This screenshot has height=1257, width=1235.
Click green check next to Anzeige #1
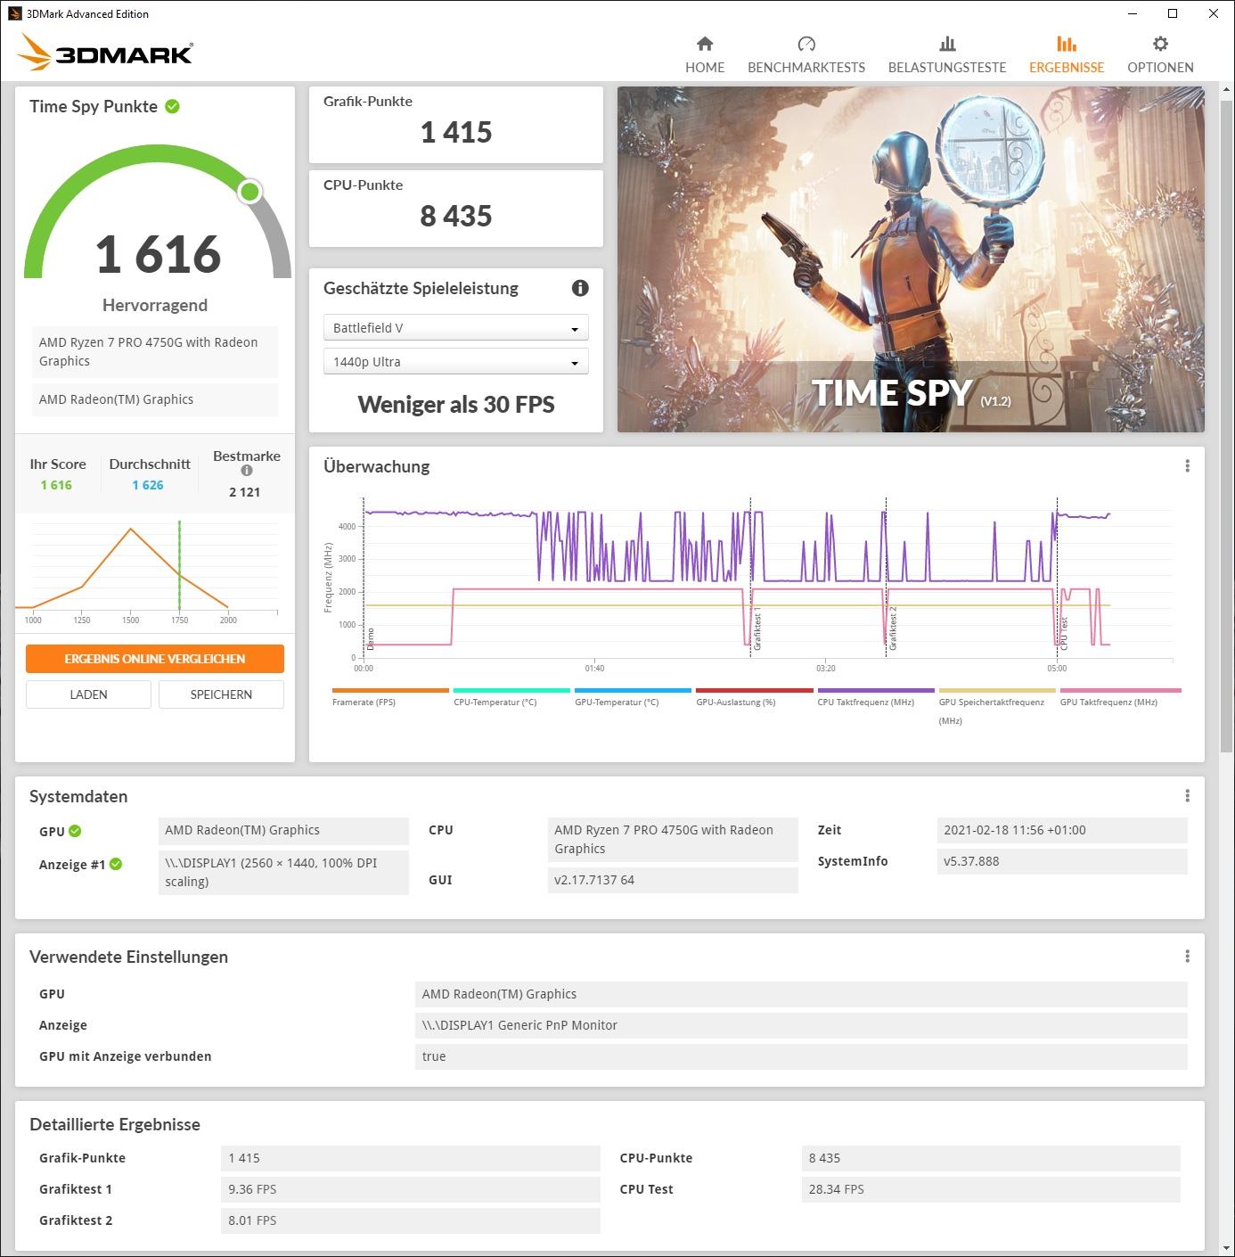[116, 864]
